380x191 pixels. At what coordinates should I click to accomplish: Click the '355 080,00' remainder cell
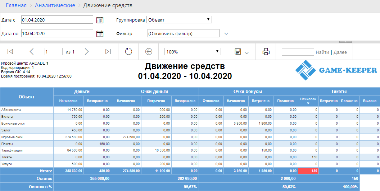[82, 179]
